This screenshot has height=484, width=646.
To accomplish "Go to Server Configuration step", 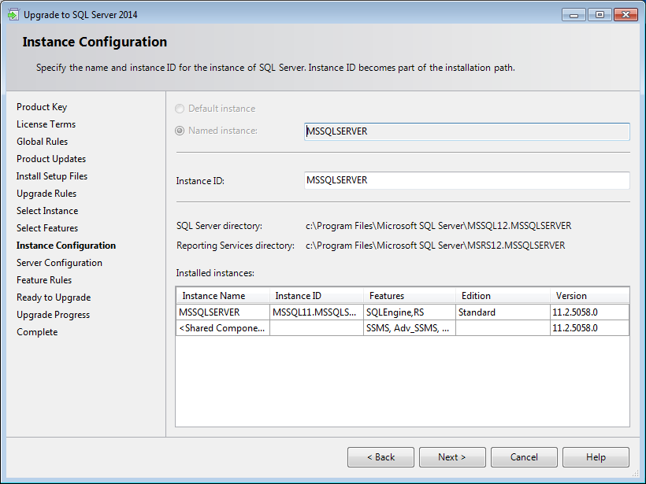I will (59, 263).
